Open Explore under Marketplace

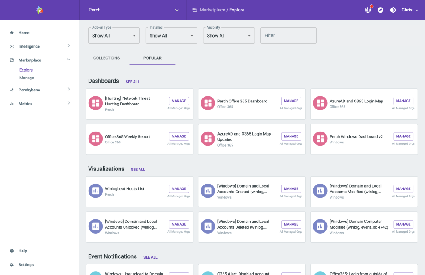[26, 70]
